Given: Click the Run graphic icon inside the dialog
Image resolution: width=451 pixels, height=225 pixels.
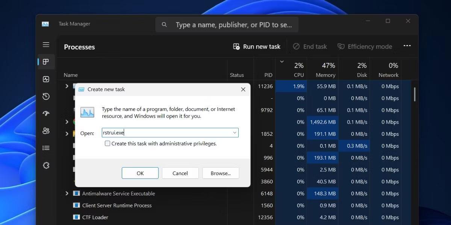Looking at the screenshot, I should point(87,112).
